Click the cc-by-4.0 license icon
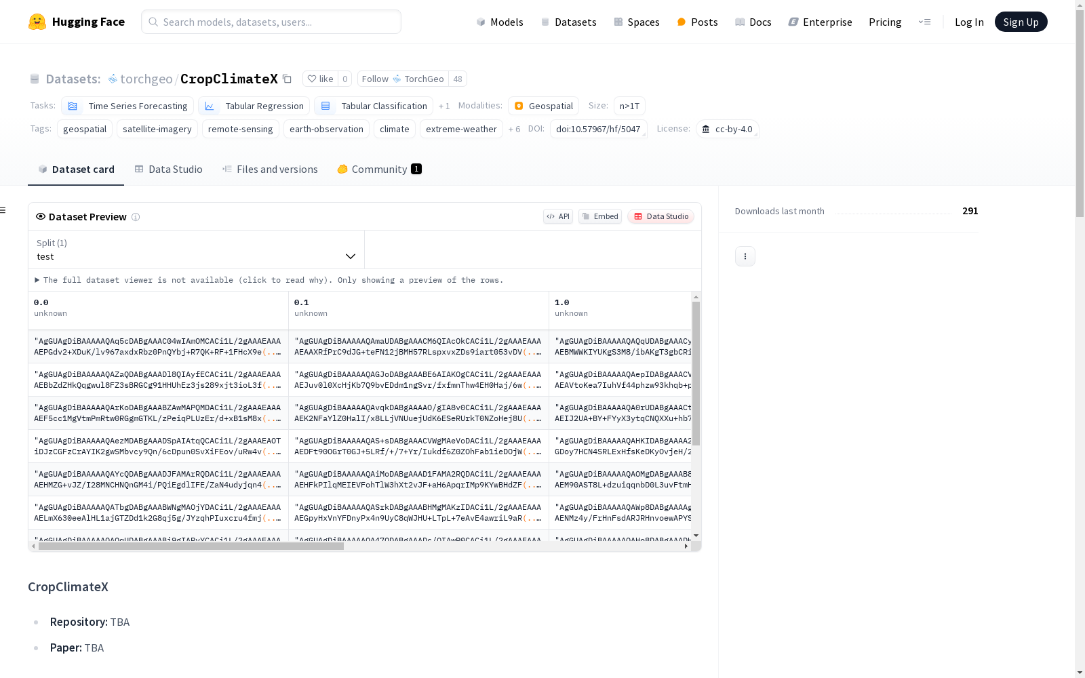1085x678 pixels. coord(706,129)
